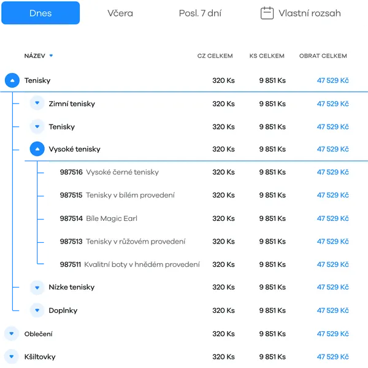Open product 987513 Tenisky v růžovém provedení
This screenshot has height=368, width=368.
tap(123, 241)
